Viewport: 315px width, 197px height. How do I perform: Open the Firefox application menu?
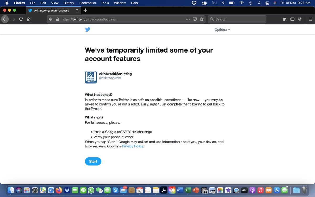click(x=19, y=3)
